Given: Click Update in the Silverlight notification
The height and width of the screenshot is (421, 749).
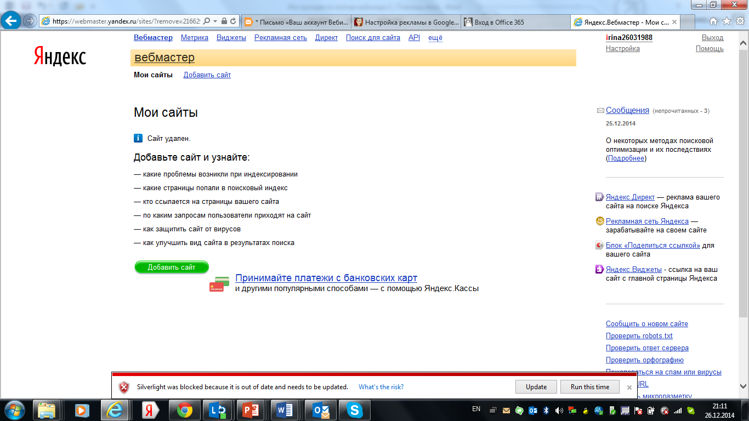Looking at the screenshot, I should pyautogui.click(x=536, y=387).
